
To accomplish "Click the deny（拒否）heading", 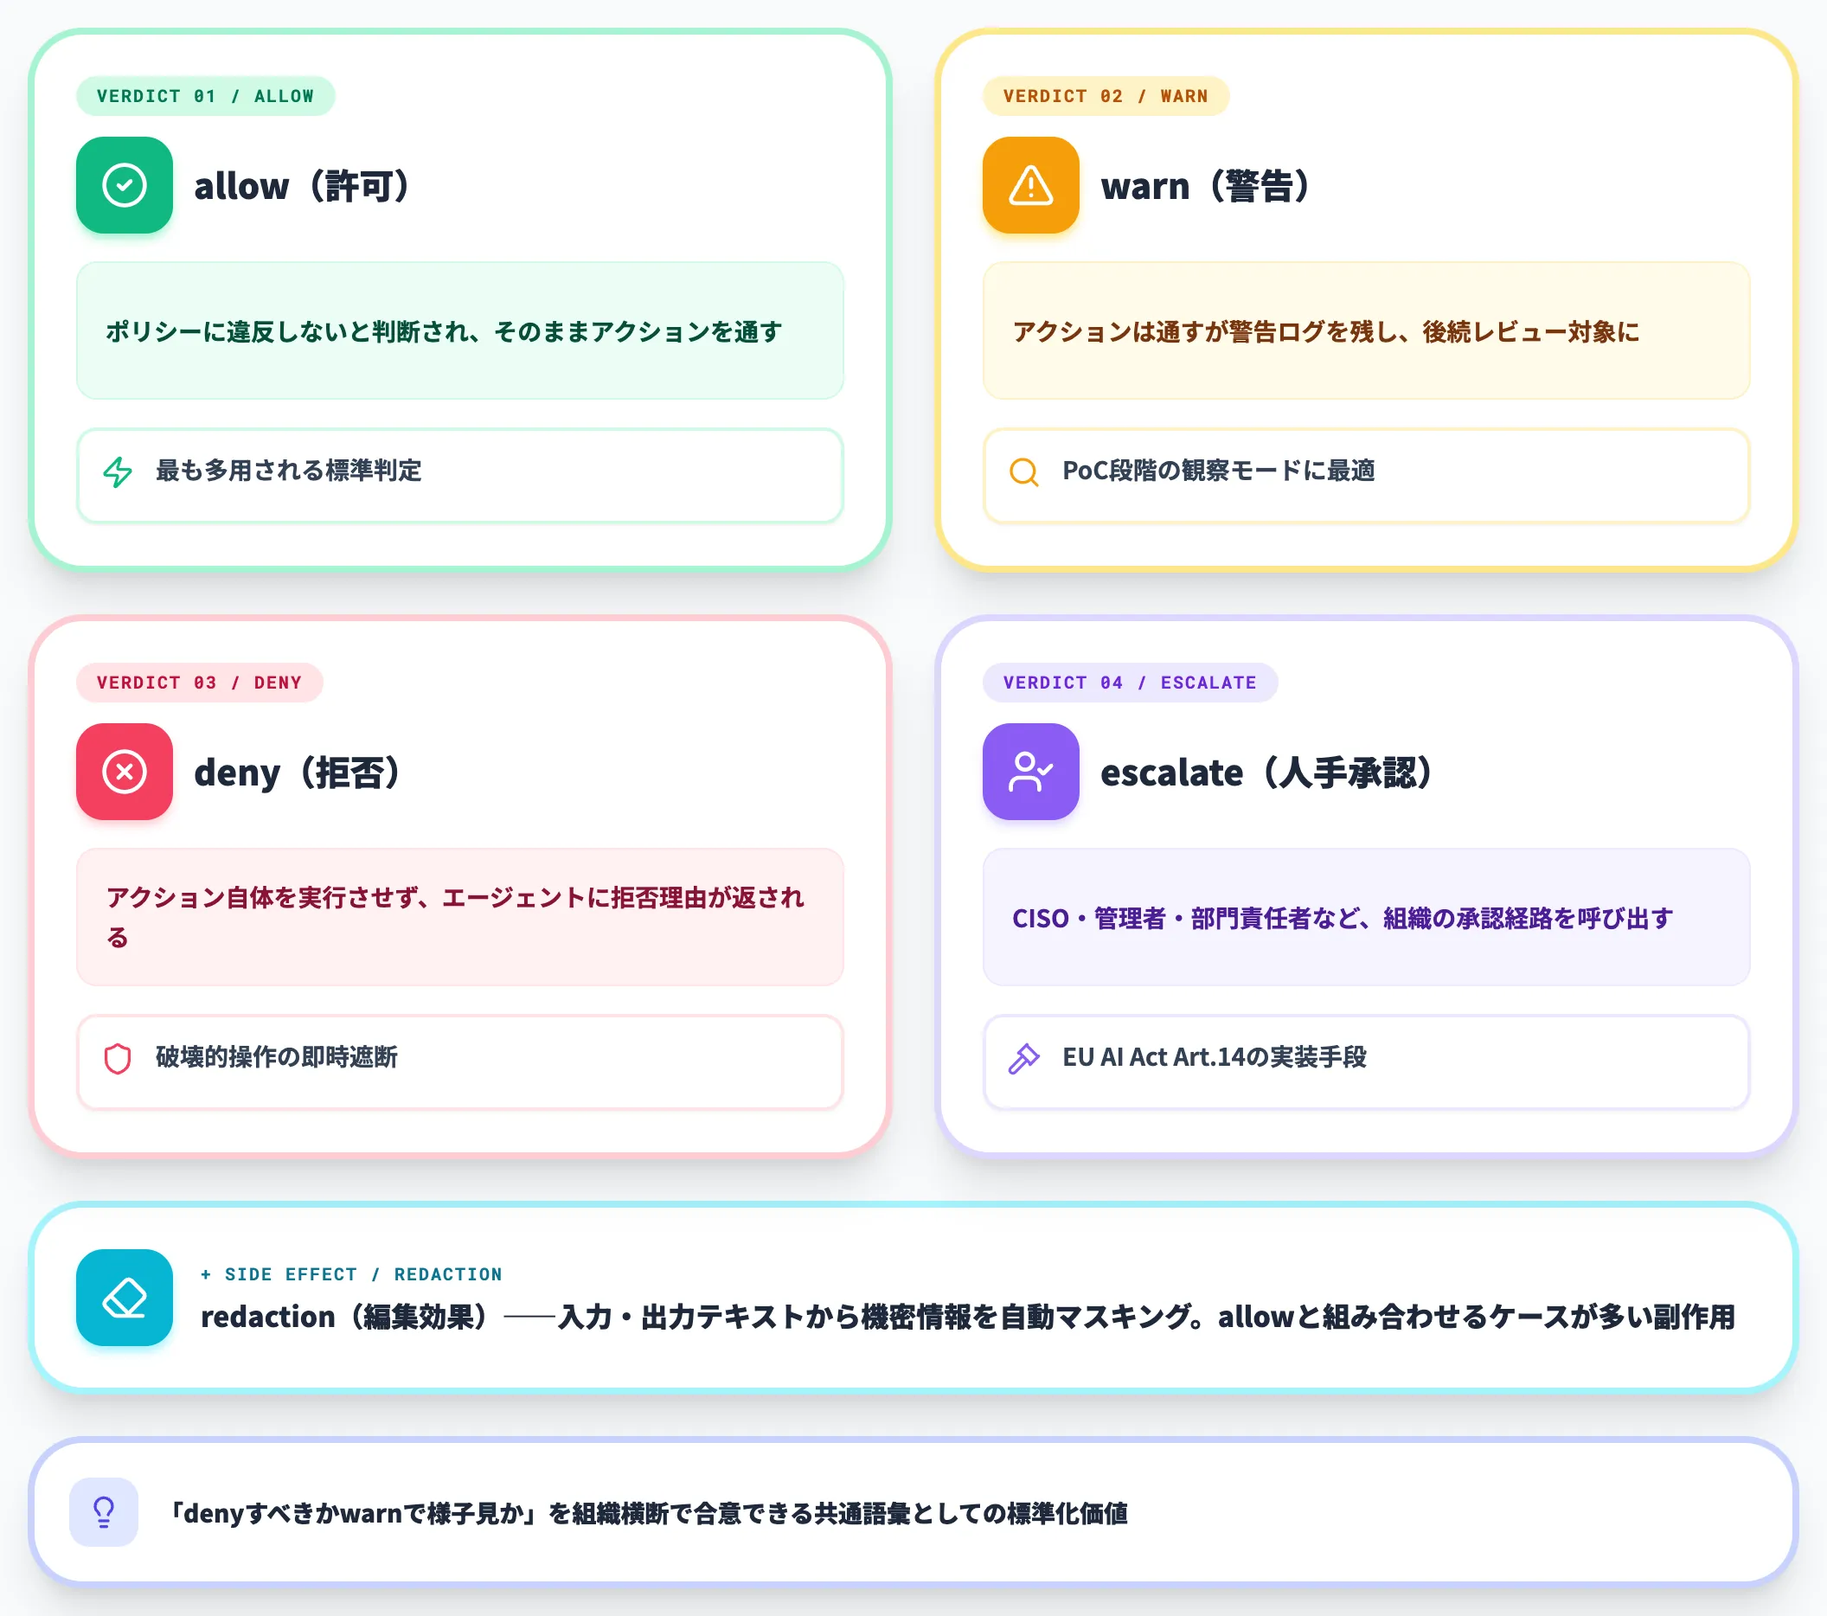I will tap(299, 773).
